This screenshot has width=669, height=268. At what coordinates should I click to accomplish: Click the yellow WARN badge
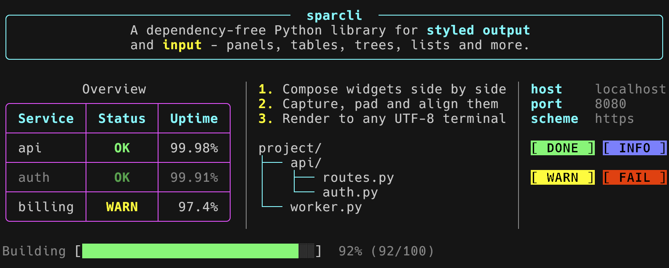click(x=563, y=178)
